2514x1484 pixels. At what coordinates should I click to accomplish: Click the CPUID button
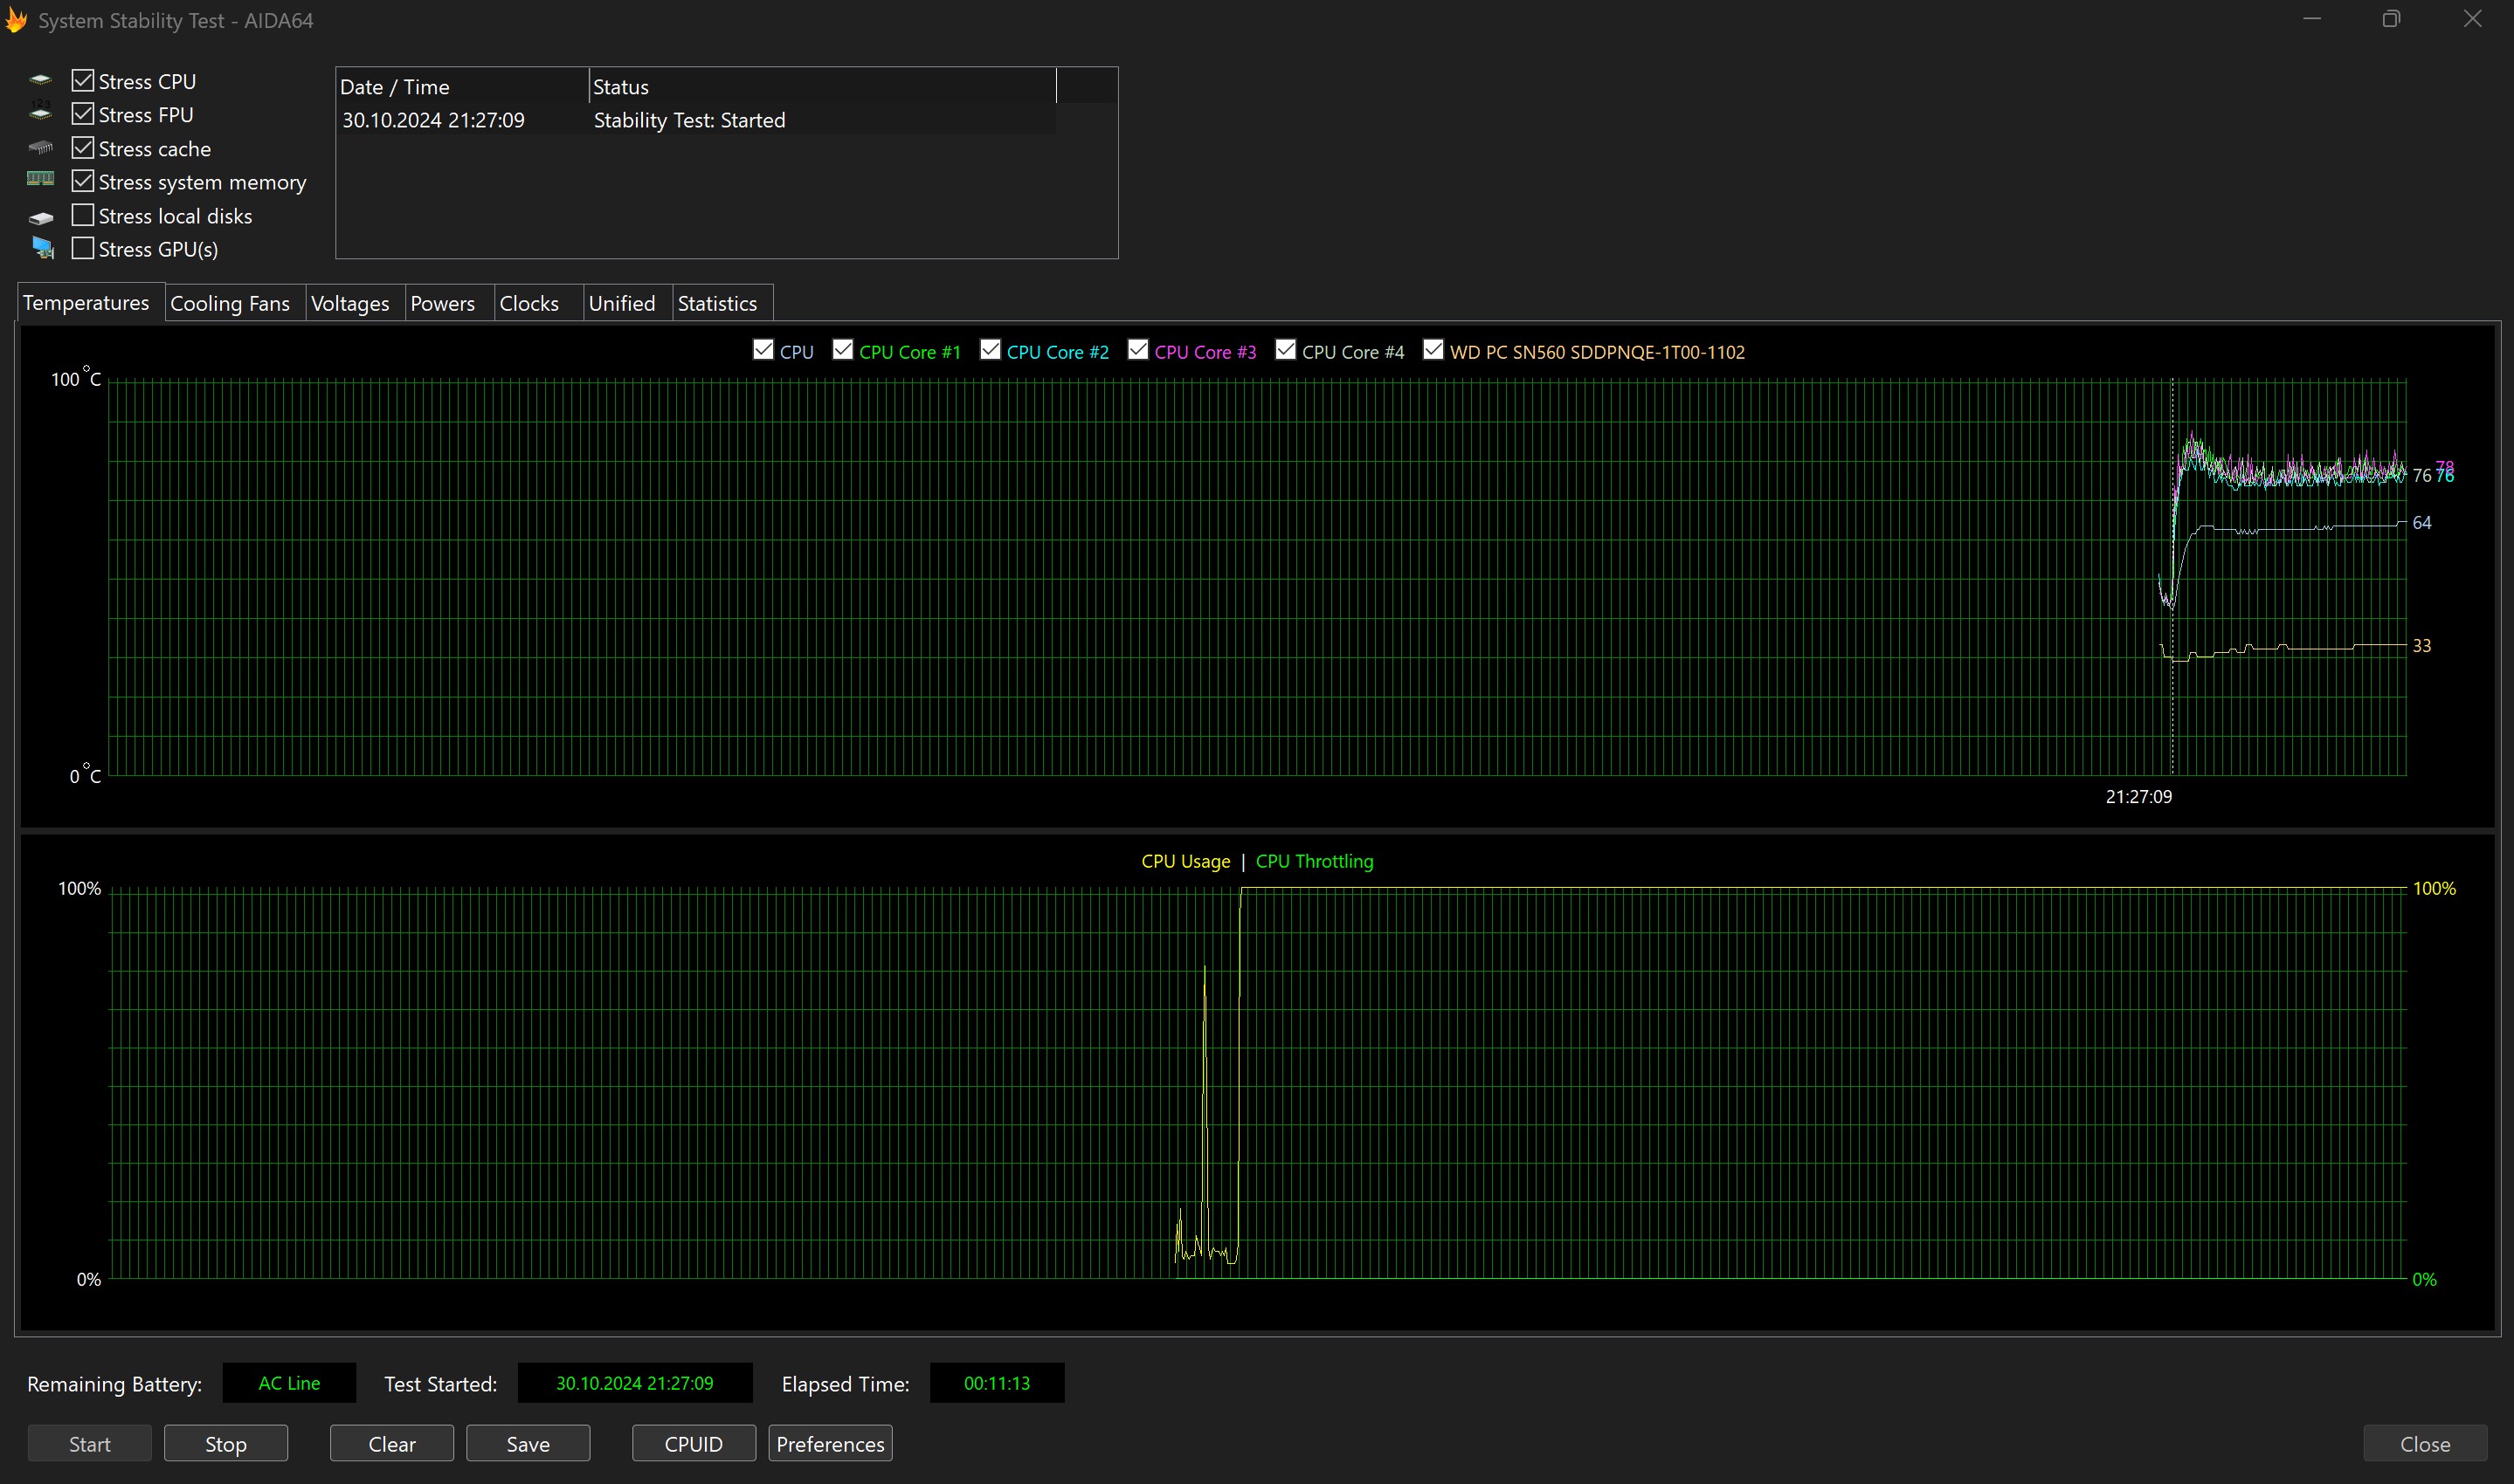click(694, 1443)
